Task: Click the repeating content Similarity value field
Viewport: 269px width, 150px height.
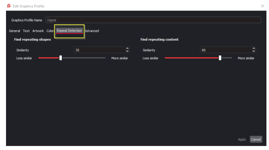Action: [x=225, y=50]
